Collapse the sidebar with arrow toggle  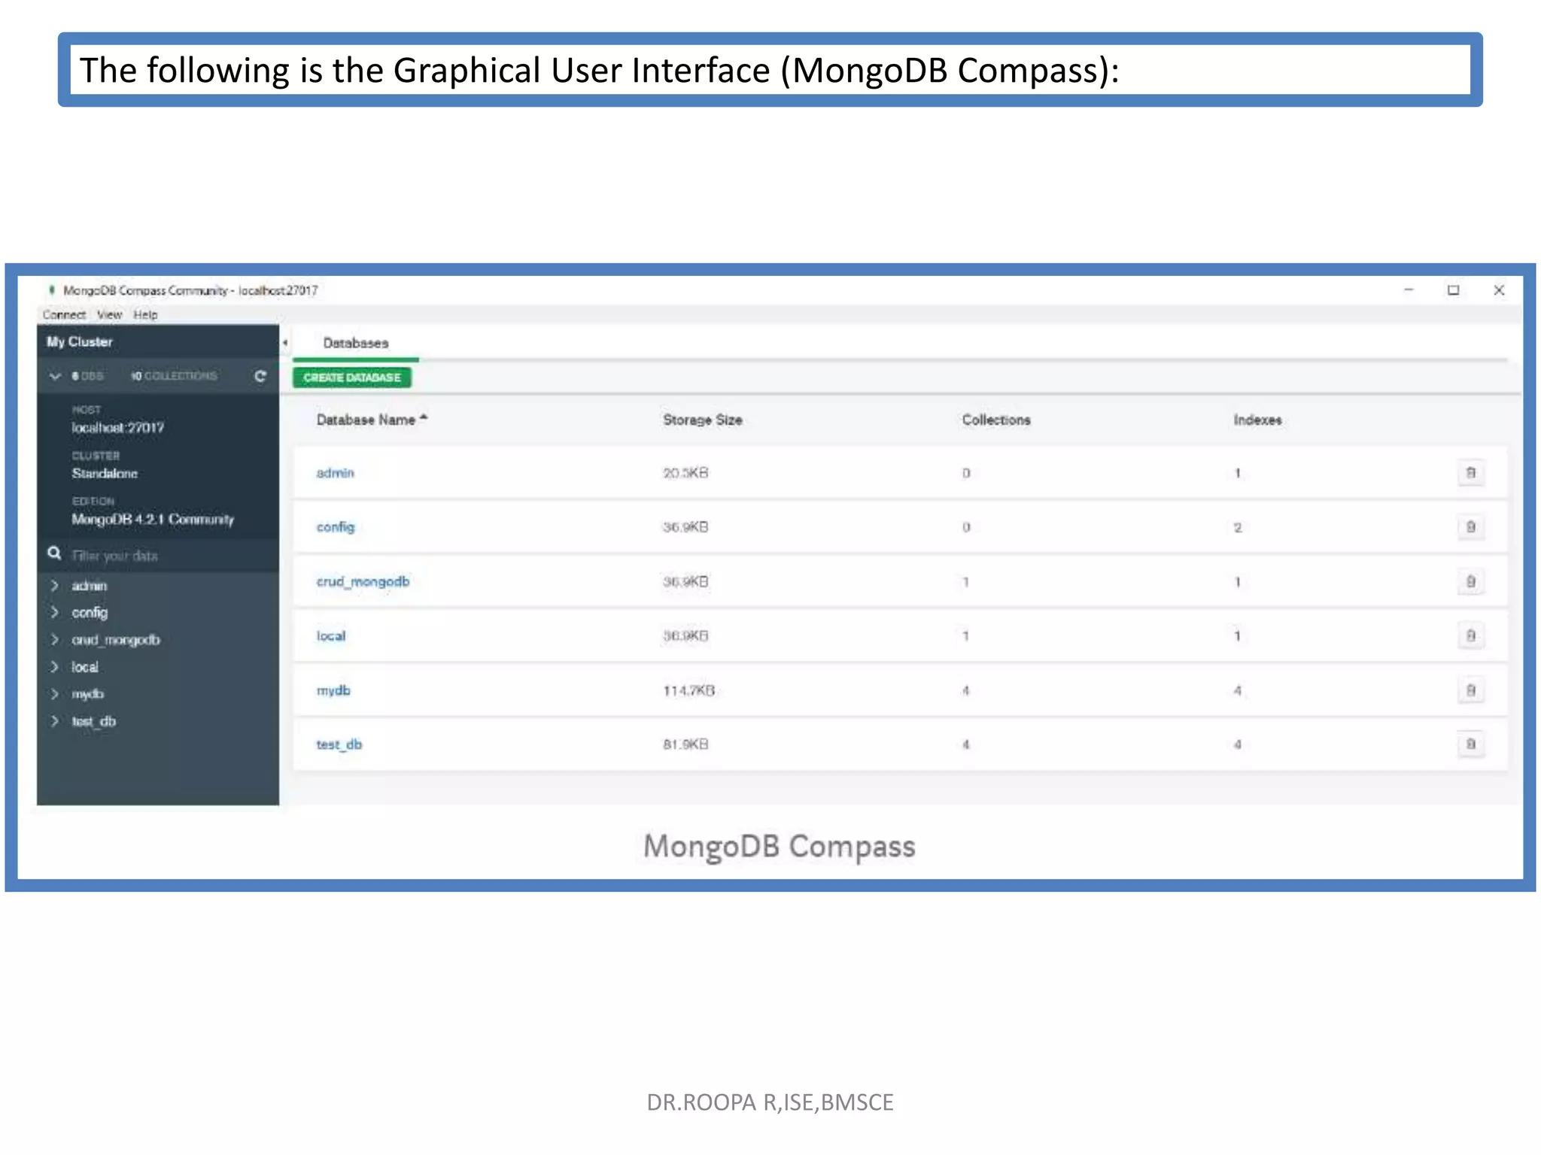285,343
